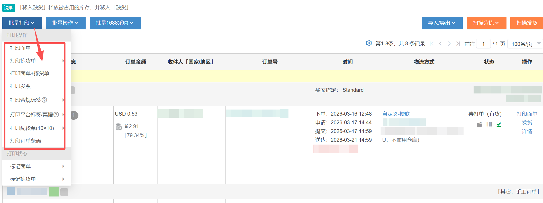Image resolution: width=543 pixels, height=203 pixels.
Task: Click the 下单 time 2026-03-16 12:48
Action: tap(343, 114)
